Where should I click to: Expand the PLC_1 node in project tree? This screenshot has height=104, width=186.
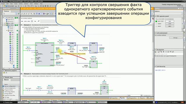coord(5,23)
